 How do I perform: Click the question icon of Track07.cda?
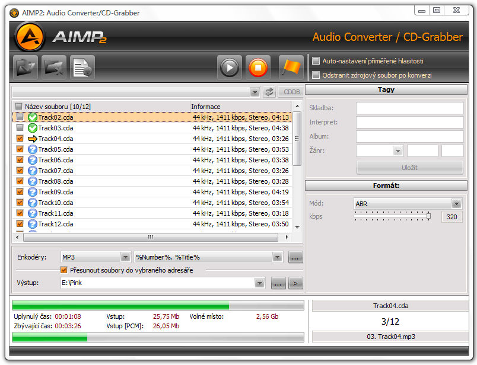point(32,171)
